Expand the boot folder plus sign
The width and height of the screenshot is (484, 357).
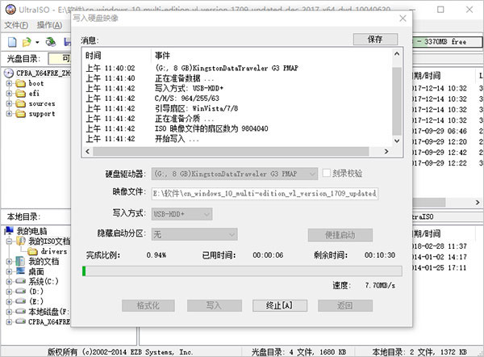(x=9, y=83)
